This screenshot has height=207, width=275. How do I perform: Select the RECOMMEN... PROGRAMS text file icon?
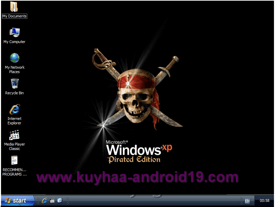point(14,160)
